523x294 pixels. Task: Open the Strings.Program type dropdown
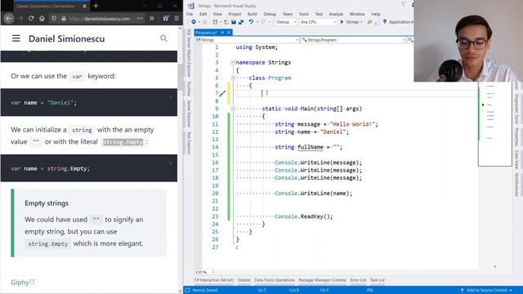click(x=353, y=40)
